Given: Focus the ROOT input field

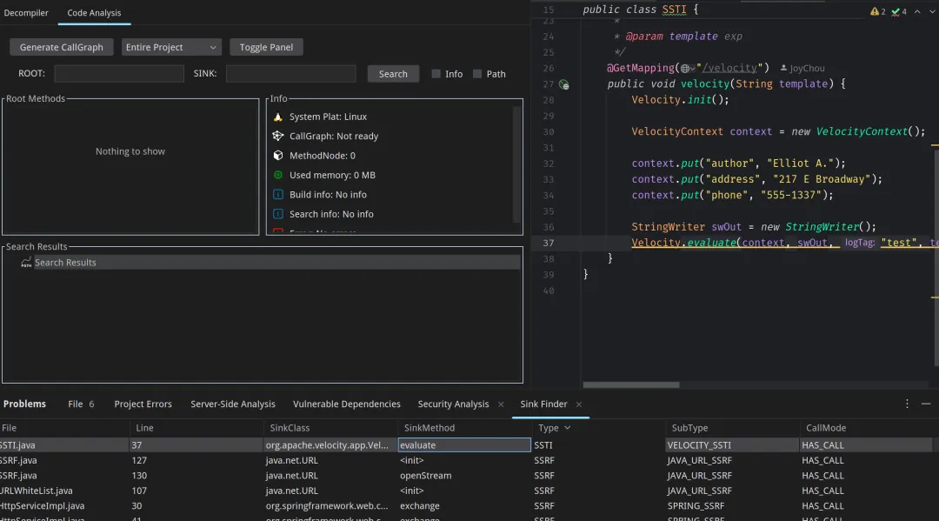Looking at the screenshot, I should click(119, 74).
